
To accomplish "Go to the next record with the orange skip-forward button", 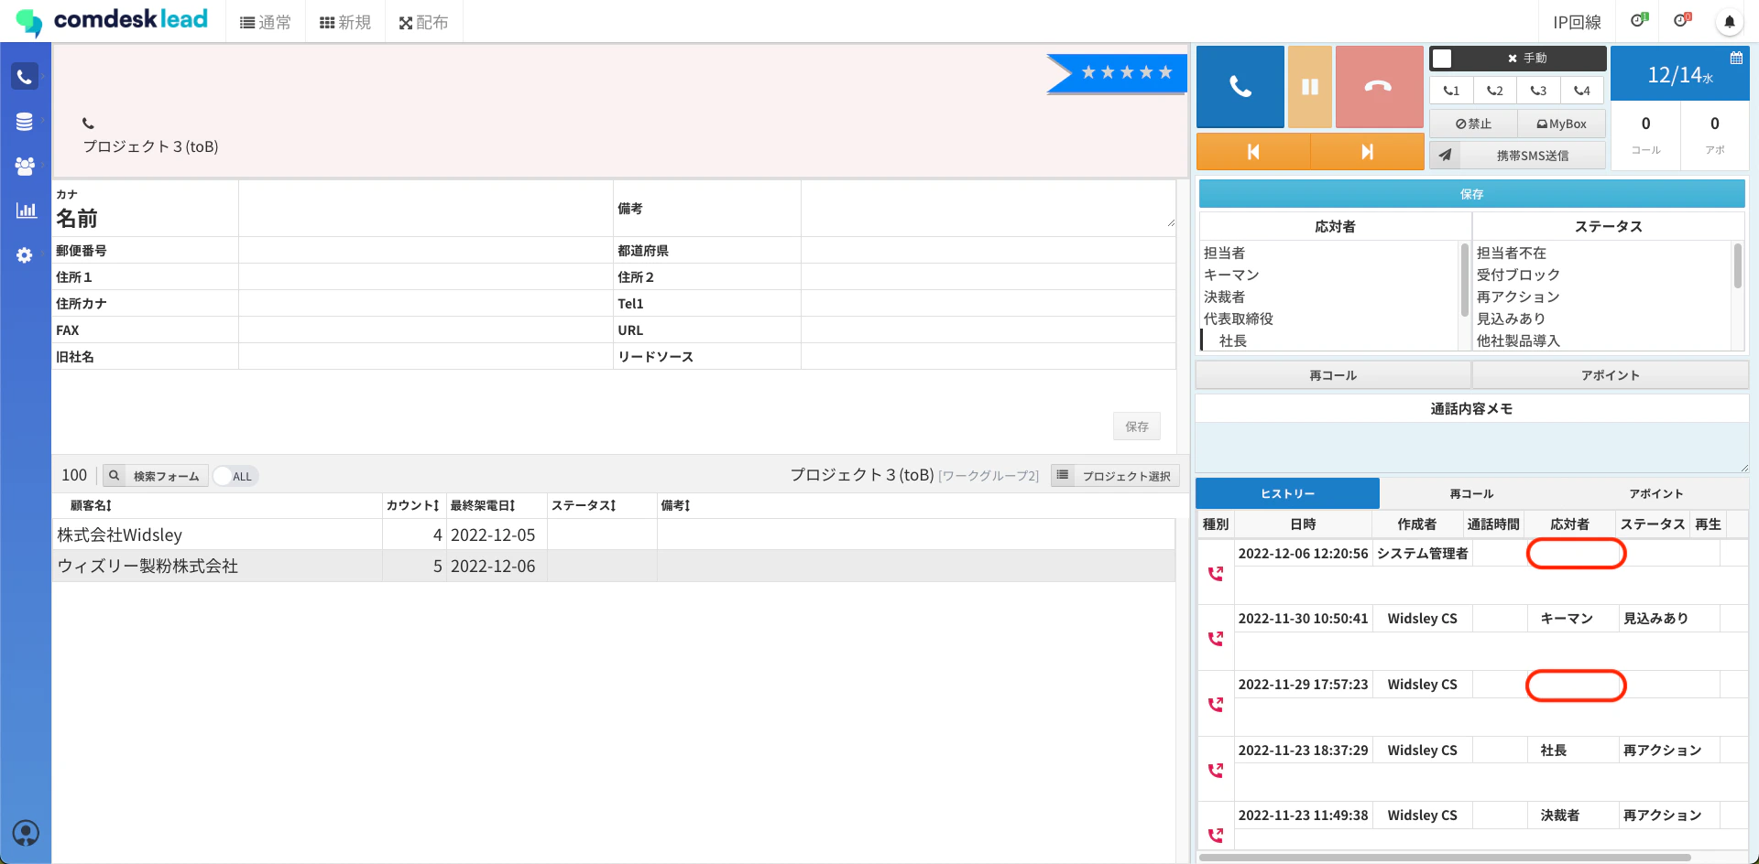I will (1367, 152).
